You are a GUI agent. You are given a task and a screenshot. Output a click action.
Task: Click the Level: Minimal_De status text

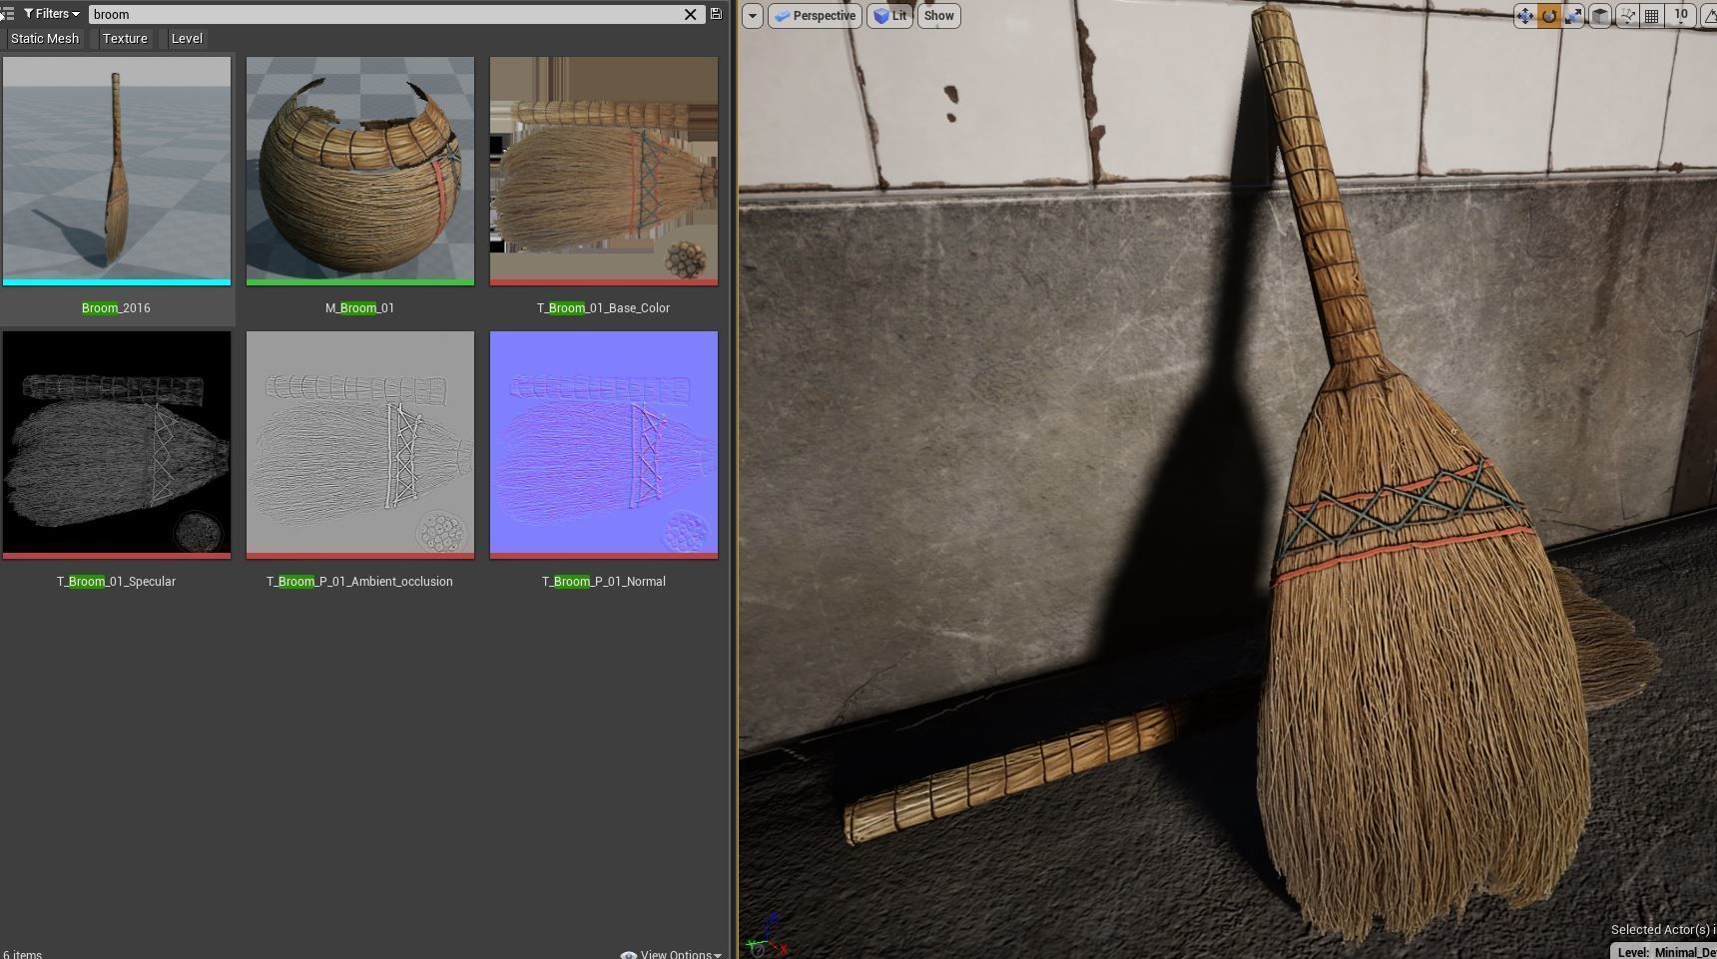1666,952
